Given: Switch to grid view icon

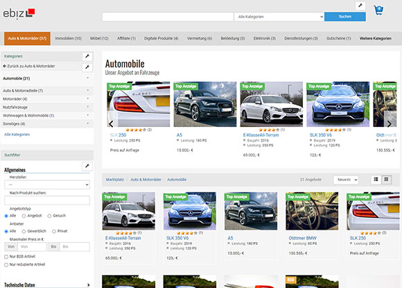Looking at the screenshot, I should point(386,180).
